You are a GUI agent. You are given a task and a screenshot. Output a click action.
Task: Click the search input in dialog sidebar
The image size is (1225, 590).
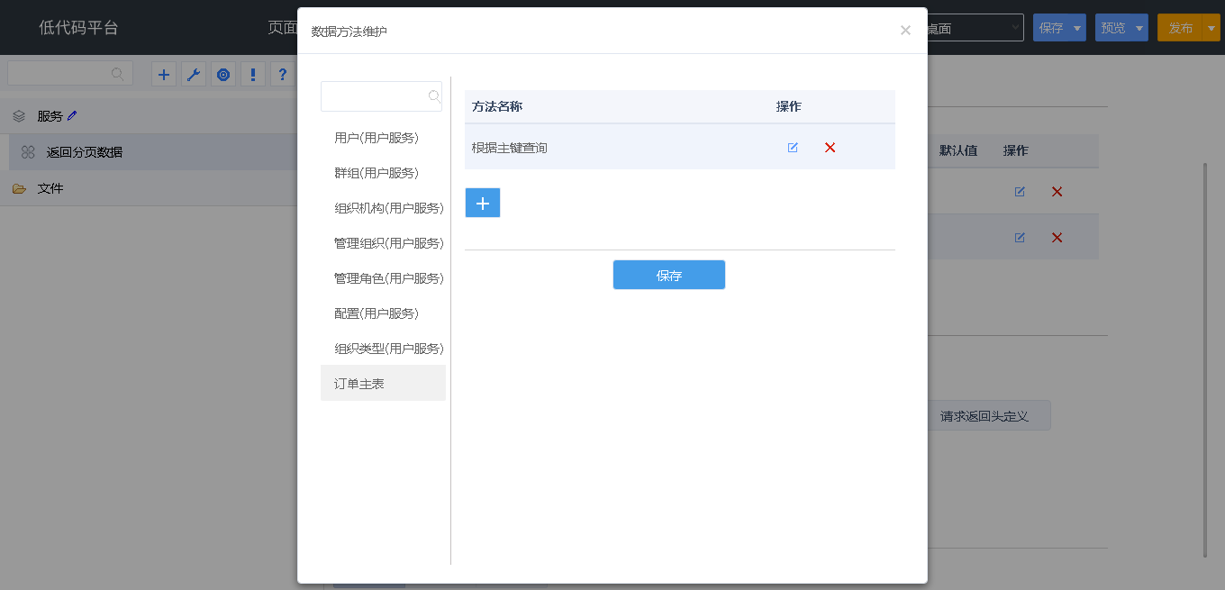[374, 96]
